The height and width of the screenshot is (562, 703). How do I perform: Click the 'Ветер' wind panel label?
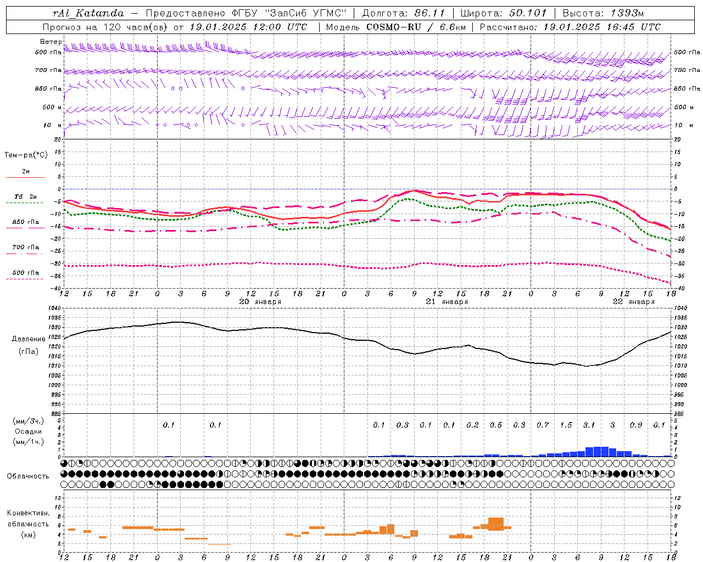click(x=51, y=42)
